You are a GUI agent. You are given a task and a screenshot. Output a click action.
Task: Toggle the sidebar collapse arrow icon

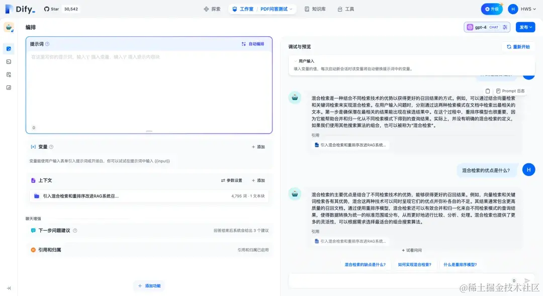click(9, 288)
